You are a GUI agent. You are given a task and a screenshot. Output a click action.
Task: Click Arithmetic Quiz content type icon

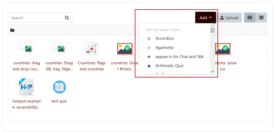click(x=149, y=66)
